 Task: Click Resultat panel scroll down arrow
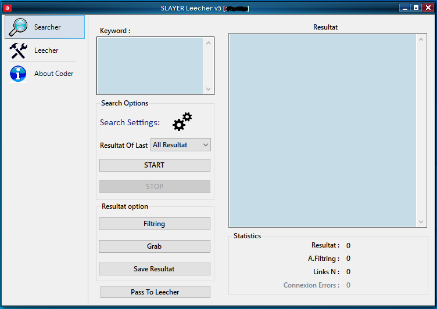[x=421, y=222]
